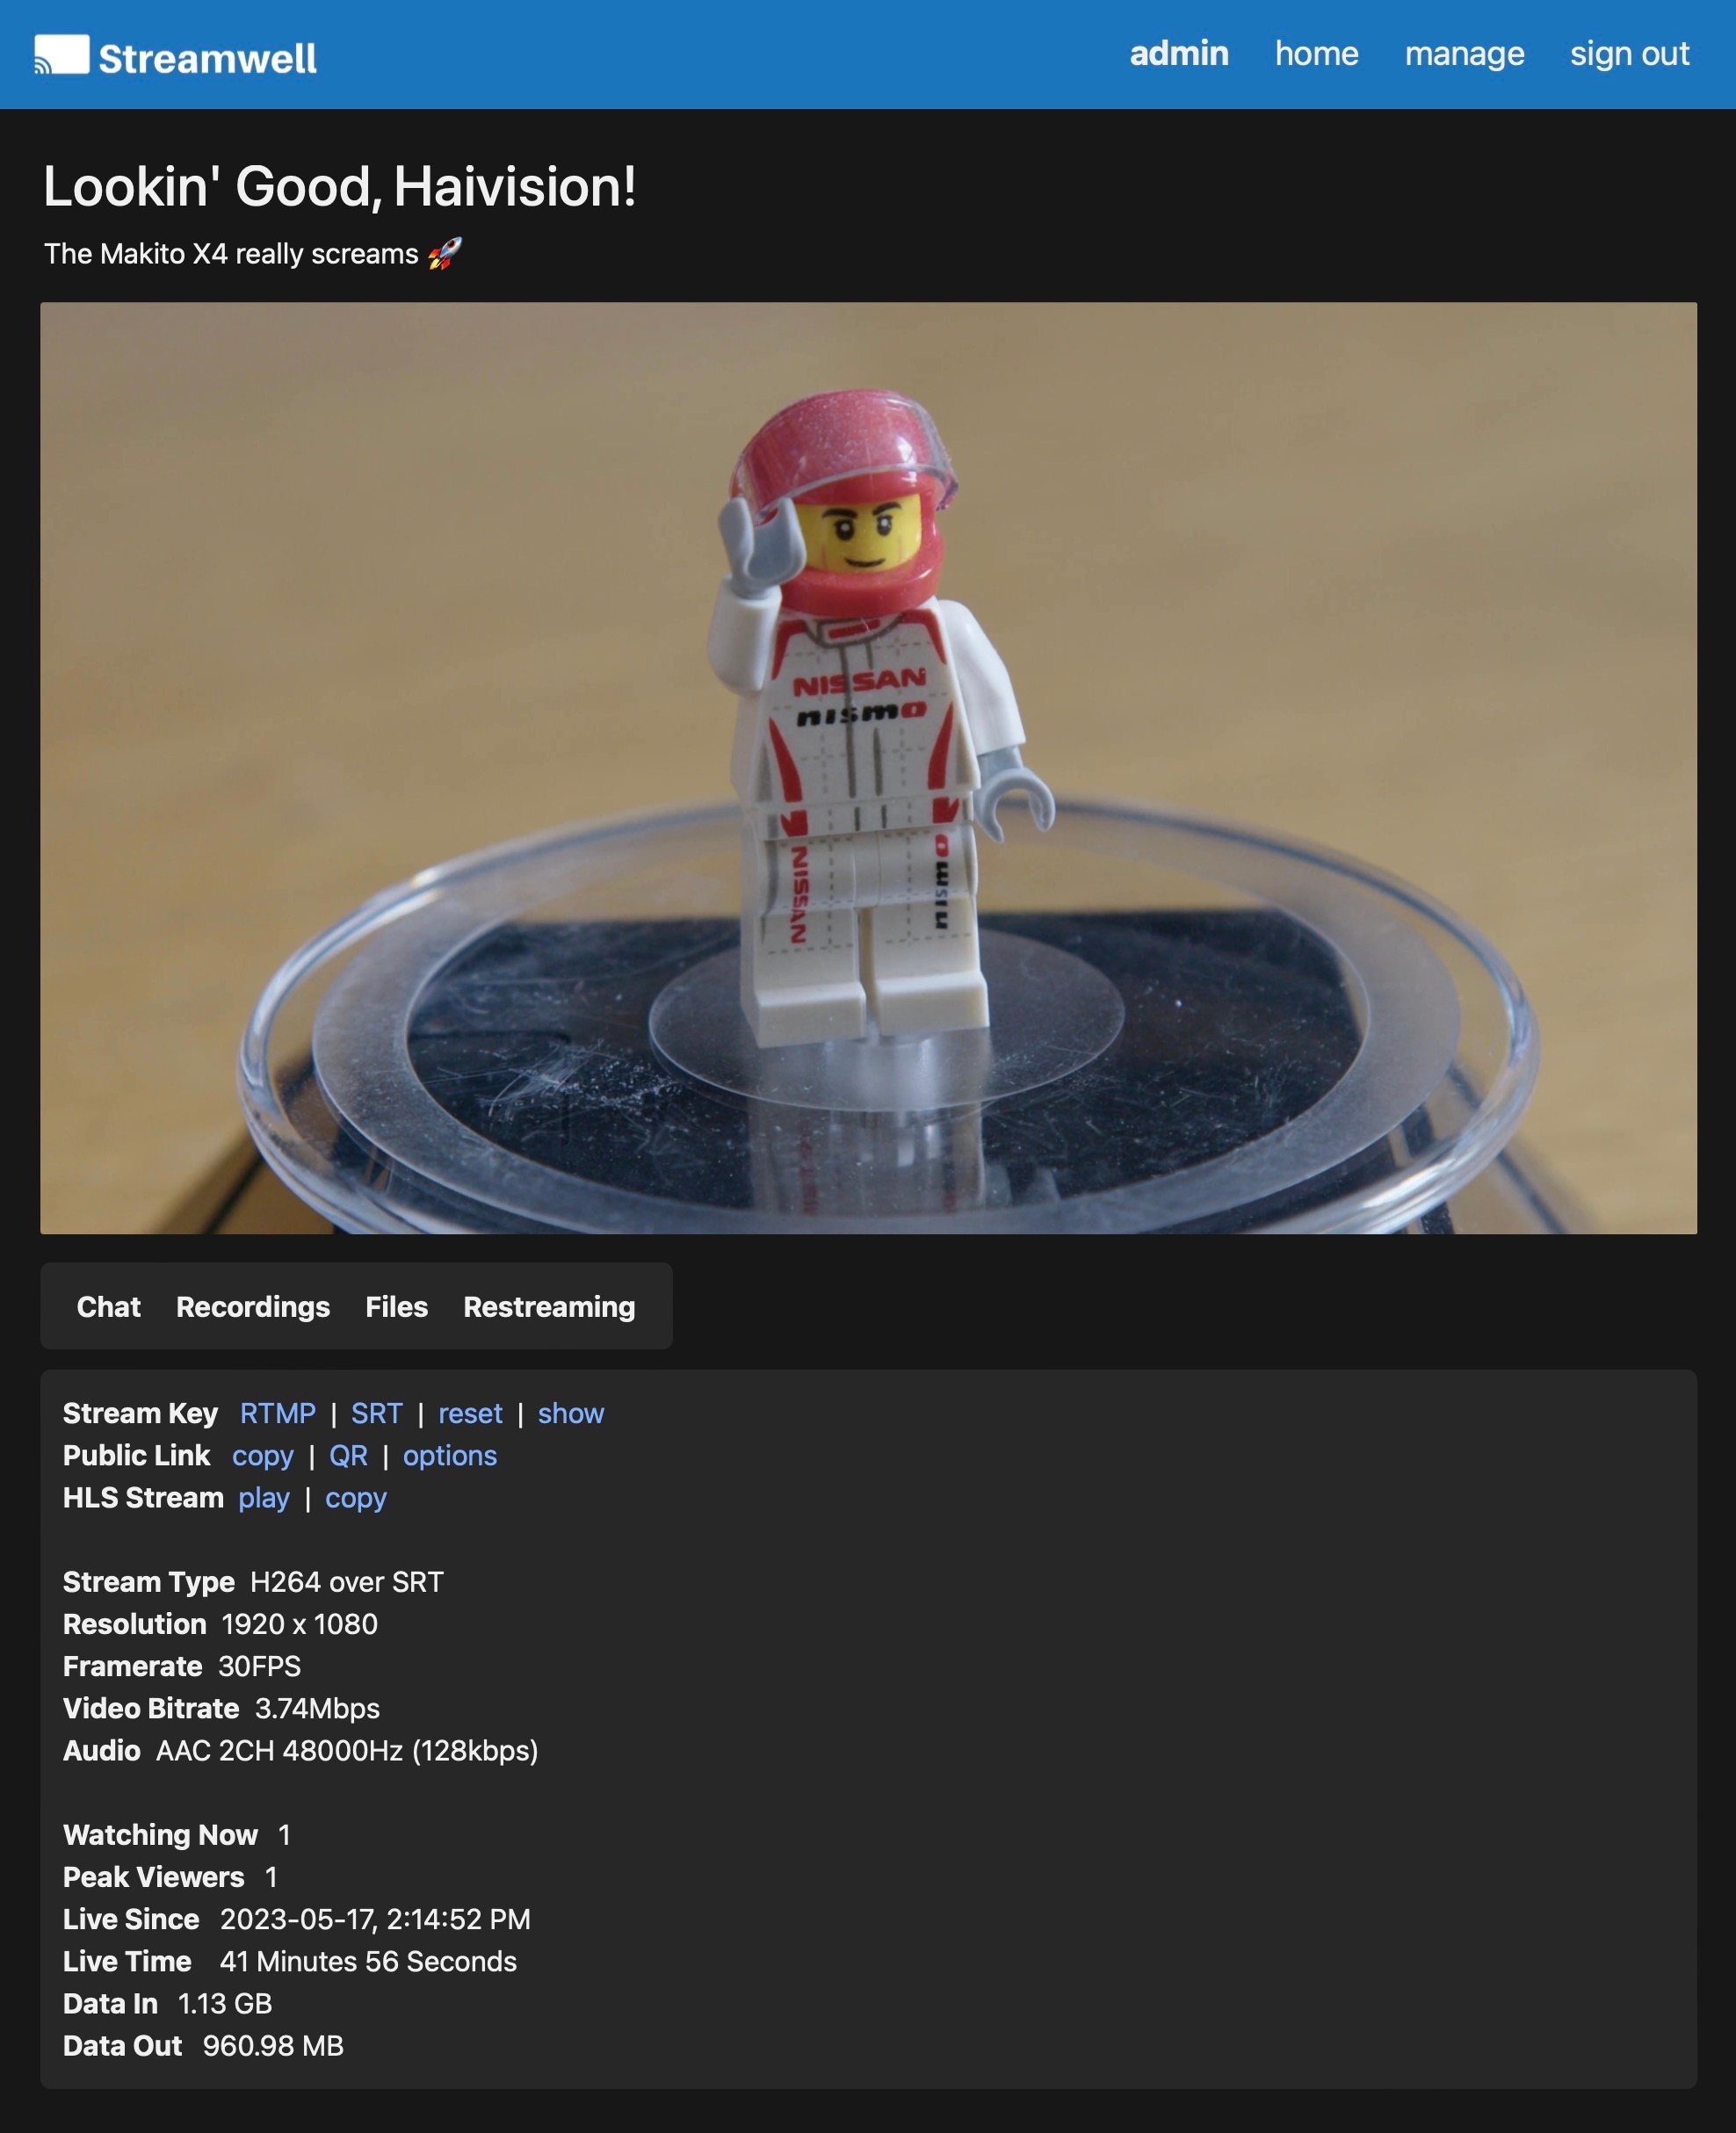Go to home in the navigation bar
The image size is (1736, 2133).
(x=1316, y=53)
